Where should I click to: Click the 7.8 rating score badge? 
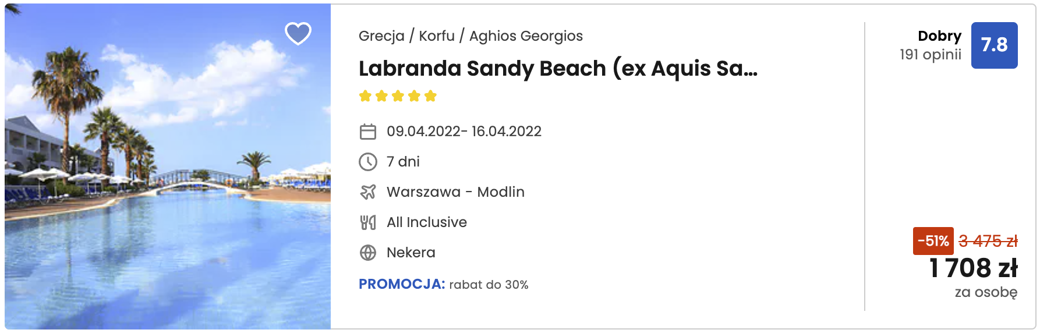tap(994, 45)
